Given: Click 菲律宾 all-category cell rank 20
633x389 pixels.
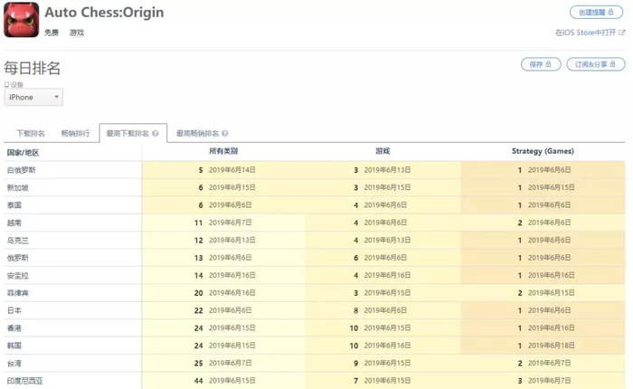Looking at the screenshot, I should coord(223,293).
